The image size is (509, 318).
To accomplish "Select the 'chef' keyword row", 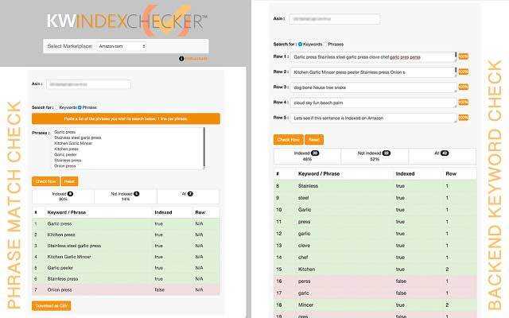I will pyautogui.click(x=375, y=258).
